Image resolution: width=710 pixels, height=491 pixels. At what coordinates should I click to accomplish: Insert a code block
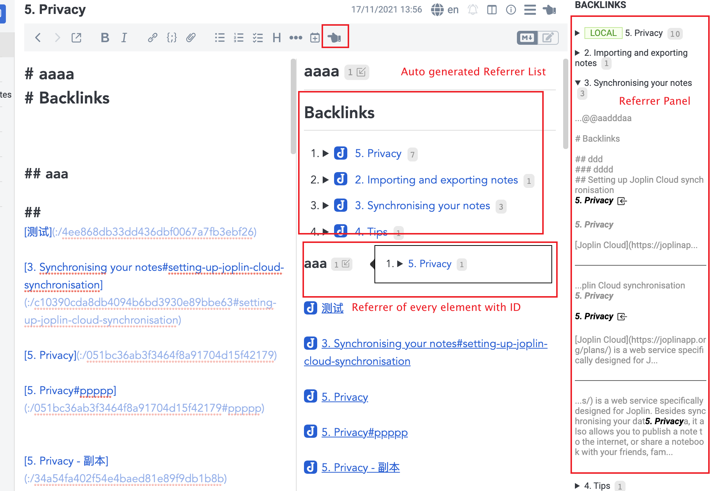171,37
